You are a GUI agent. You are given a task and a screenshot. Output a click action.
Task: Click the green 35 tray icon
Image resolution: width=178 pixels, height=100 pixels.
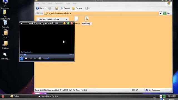click(164, 96)
